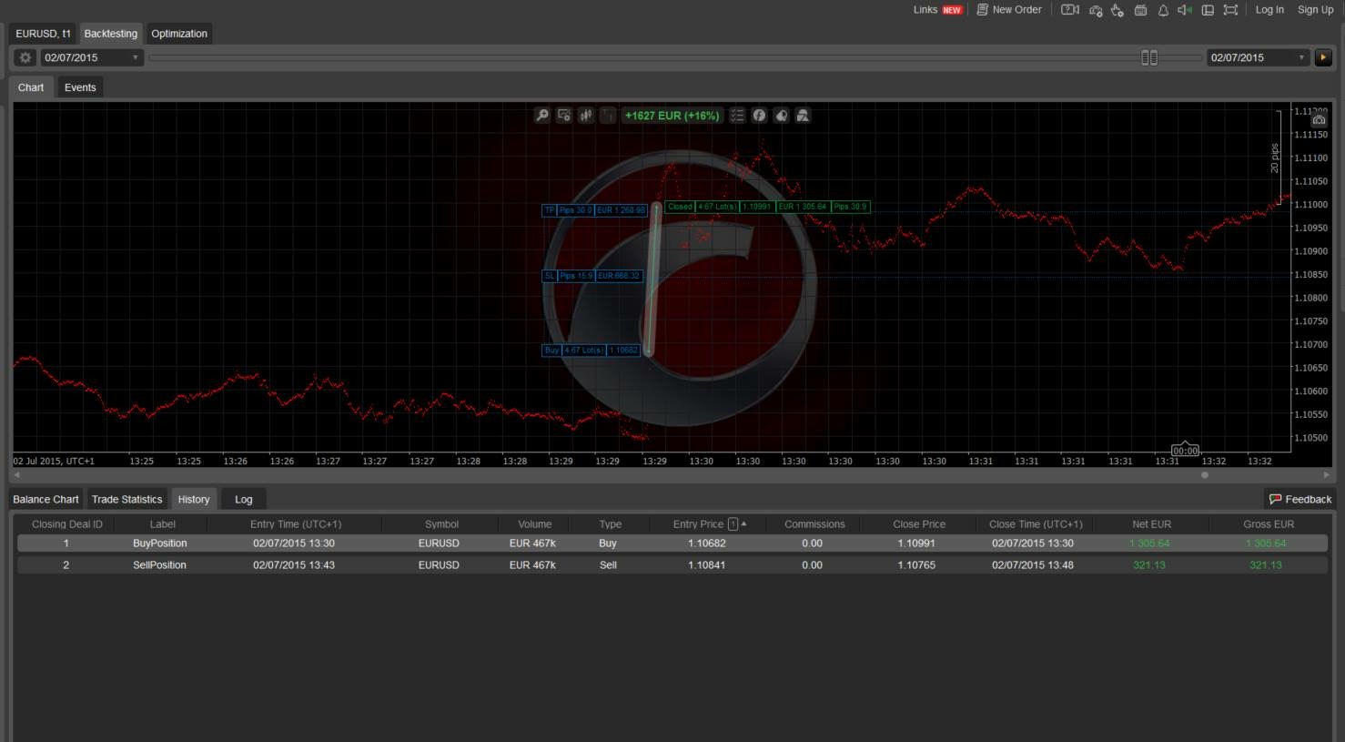Sort by Symbol column header
Image resolution: width=1345 pixels, height=742 pixels.
(441, 524)
